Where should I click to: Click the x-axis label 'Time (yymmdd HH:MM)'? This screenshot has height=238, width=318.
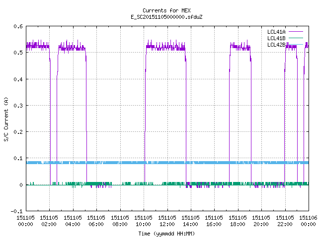click(x=166, y=234)
